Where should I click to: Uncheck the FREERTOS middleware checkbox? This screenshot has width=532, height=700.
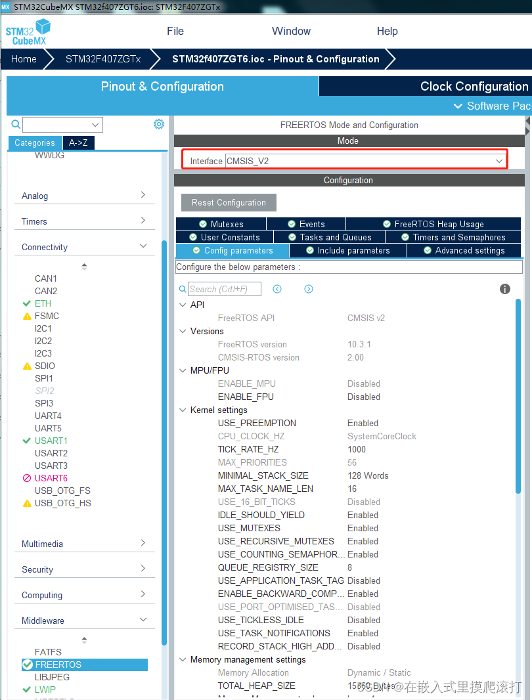[x=28, y=665]
